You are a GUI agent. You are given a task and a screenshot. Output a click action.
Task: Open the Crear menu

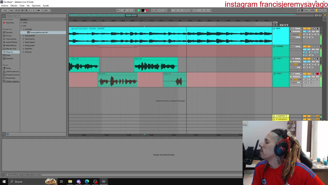click(x=22, y=6)
